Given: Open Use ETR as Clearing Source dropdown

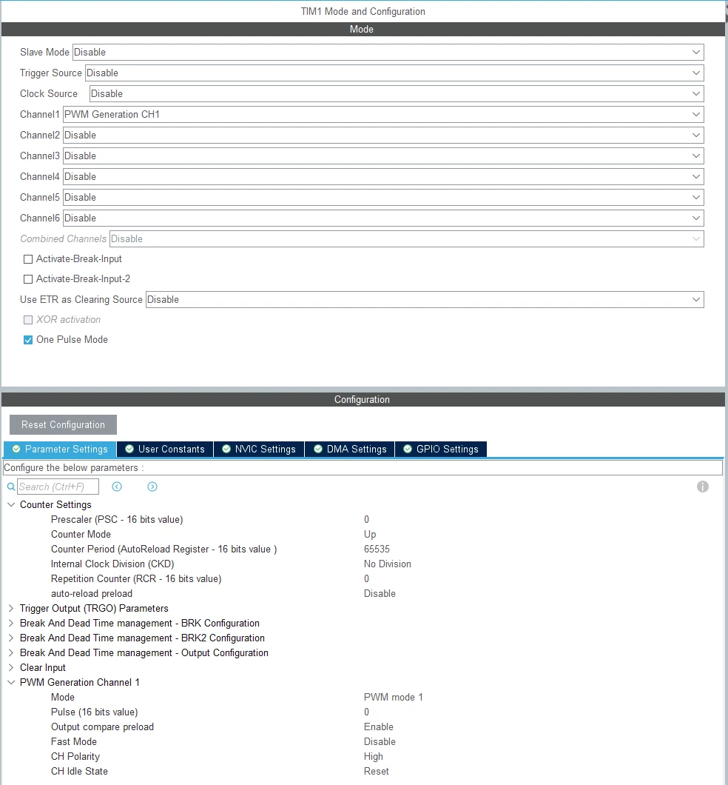Looking at the screenshot, I should 425,299.
